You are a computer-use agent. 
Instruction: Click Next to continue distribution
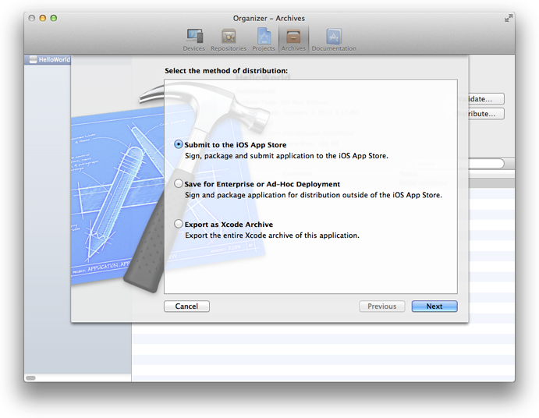pyautogui.click(x=434, y=306)
